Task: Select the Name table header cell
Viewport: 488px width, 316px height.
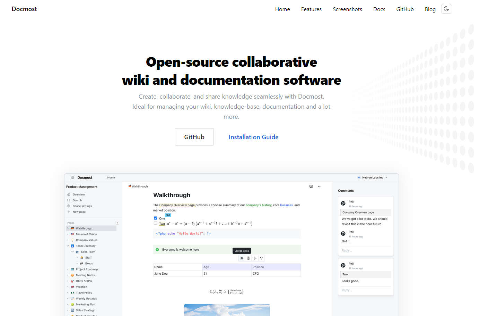Action: [178, 267]
